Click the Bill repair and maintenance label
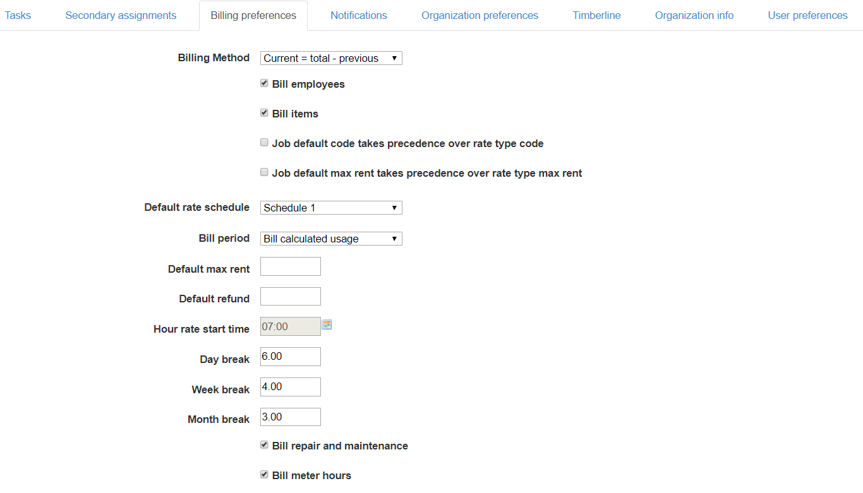Image resolution: width=863 pixels, height=493 pixels. (x=340, y=446)
